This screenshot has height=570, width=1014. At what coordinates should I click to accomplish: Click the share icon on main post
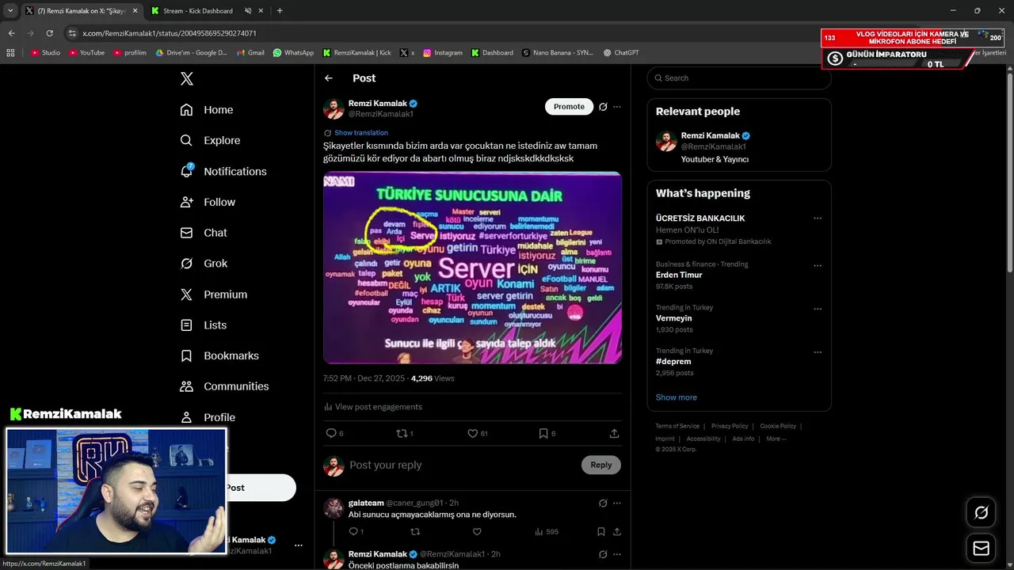[614, 433]
